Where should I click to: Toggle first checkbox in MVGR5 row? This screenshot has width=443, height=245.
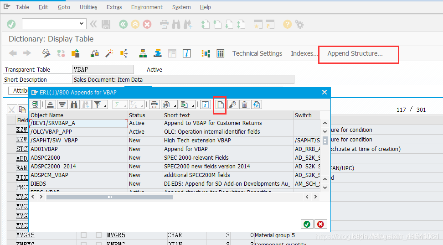click(x=83, y=235)
